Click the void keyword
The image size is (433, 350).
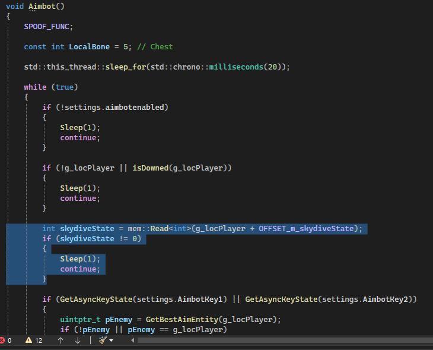coord(15,7)
